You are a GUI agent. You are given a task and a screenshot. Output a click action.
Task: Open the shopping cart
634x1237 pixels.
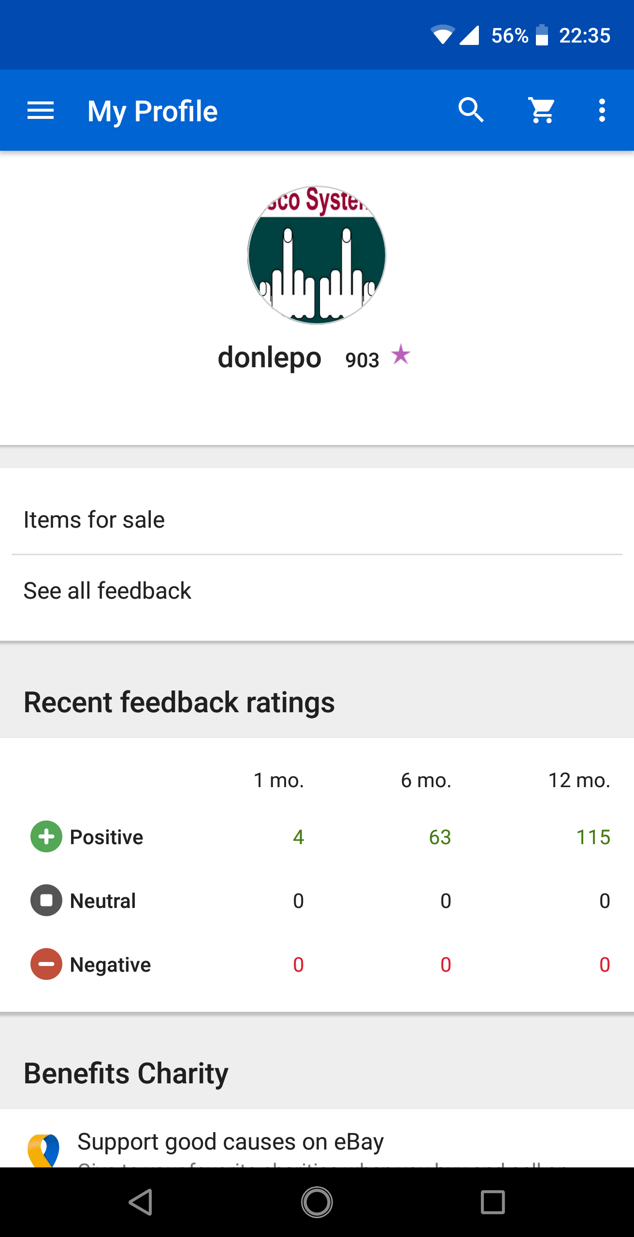pos(542,111)
